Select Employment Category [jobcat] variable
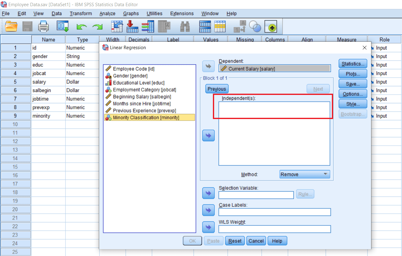The height and width of the screenshot is (256, 402). point(150,90)
